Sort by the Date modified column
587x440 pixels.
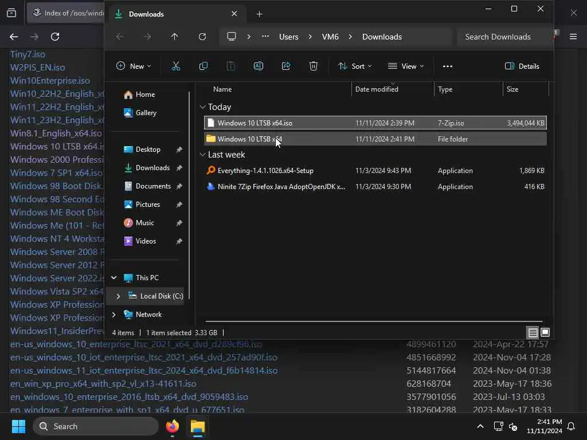pos(377,89)
